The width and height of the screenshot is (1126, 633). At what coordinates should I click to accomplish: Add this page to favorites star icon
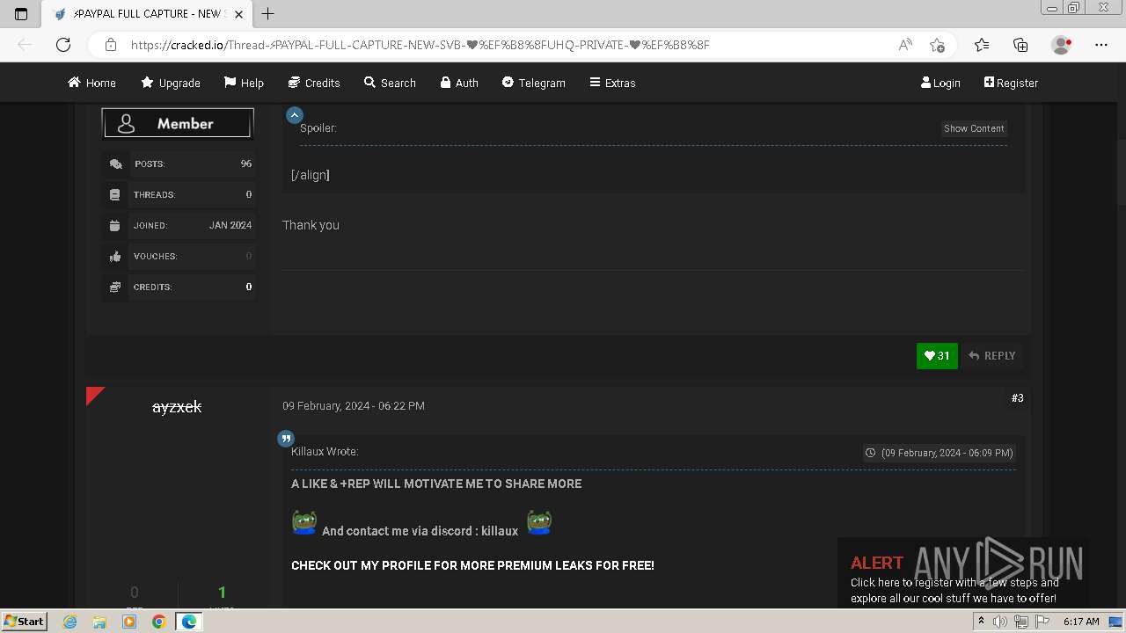click(x=937, y=45)
